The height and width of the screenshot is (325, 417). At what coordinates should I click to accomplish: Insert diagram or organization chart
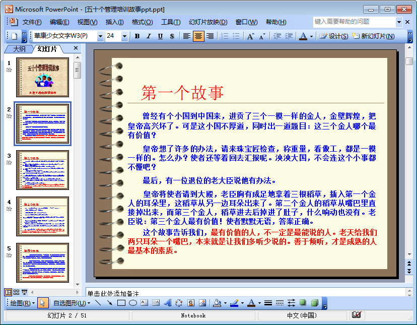(x=179, y=303)
